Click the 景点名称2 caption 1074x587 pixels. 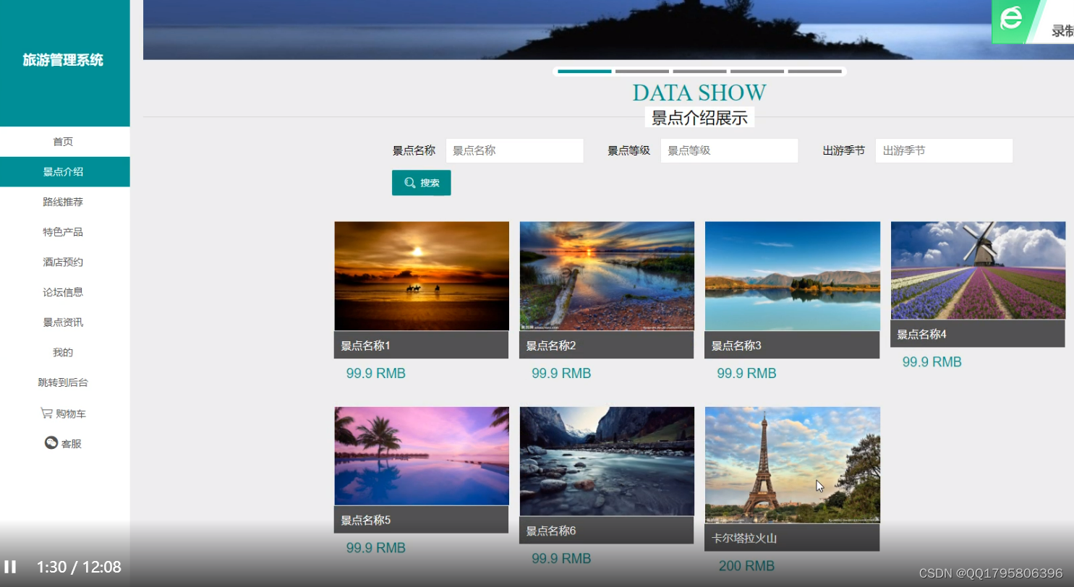[607, 346]
